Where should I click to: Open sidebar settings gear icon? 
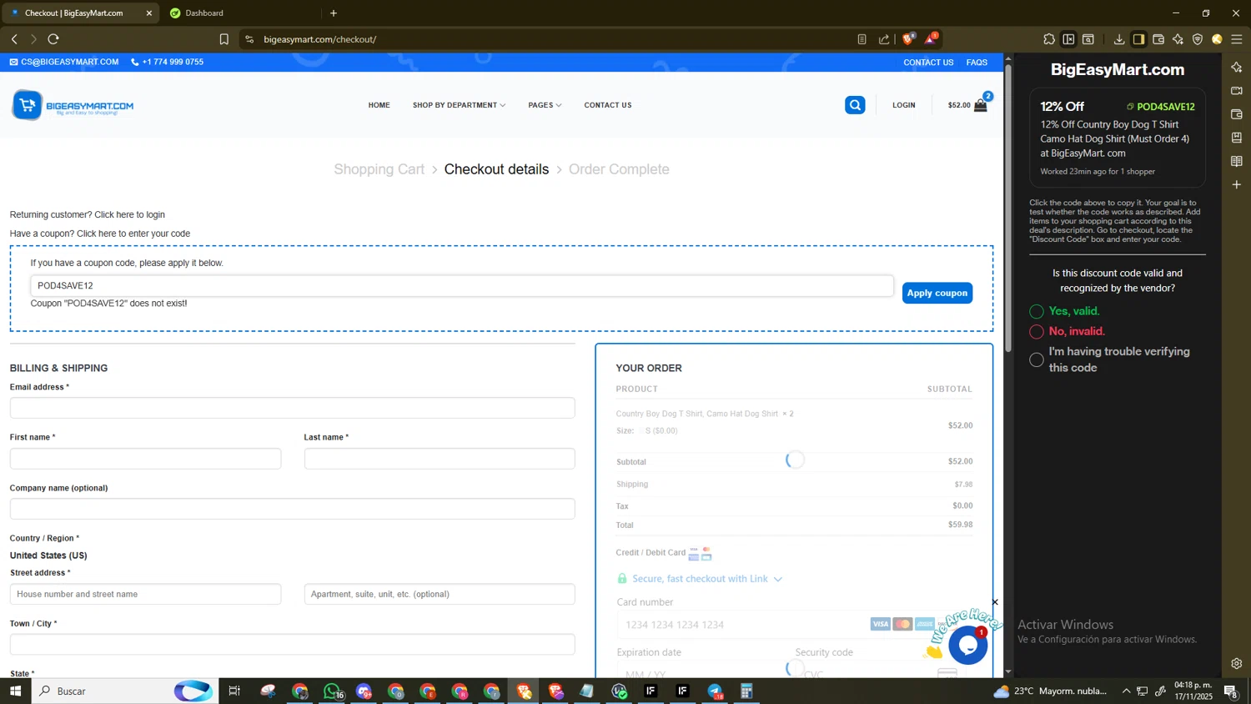point(1237,664)
